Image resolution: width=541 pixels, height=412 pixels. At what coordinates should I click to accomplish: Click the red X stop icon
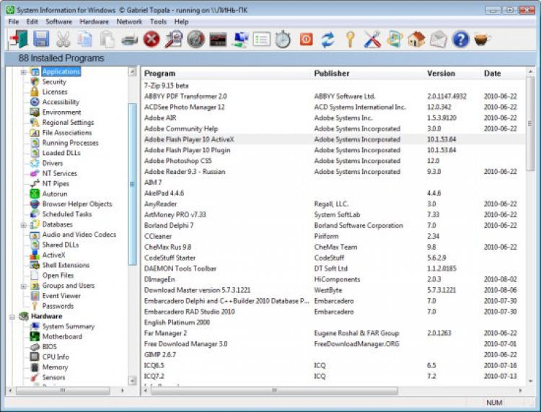[x=151, y=40]
